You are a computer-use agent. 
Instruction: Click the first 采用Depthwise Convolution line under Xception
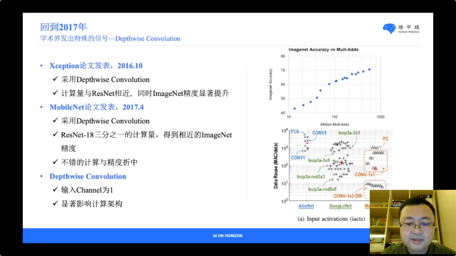pos(105,80)
